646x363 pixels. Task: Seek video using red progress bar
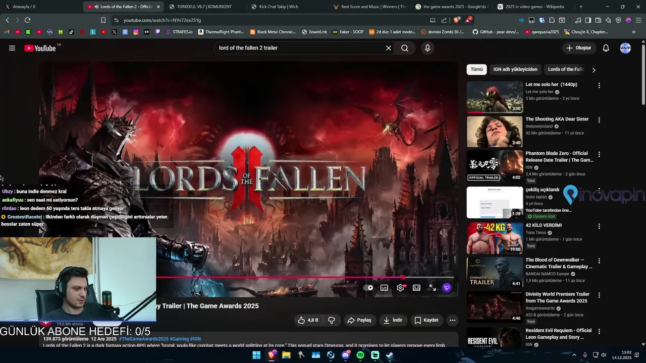click(305, 277)
